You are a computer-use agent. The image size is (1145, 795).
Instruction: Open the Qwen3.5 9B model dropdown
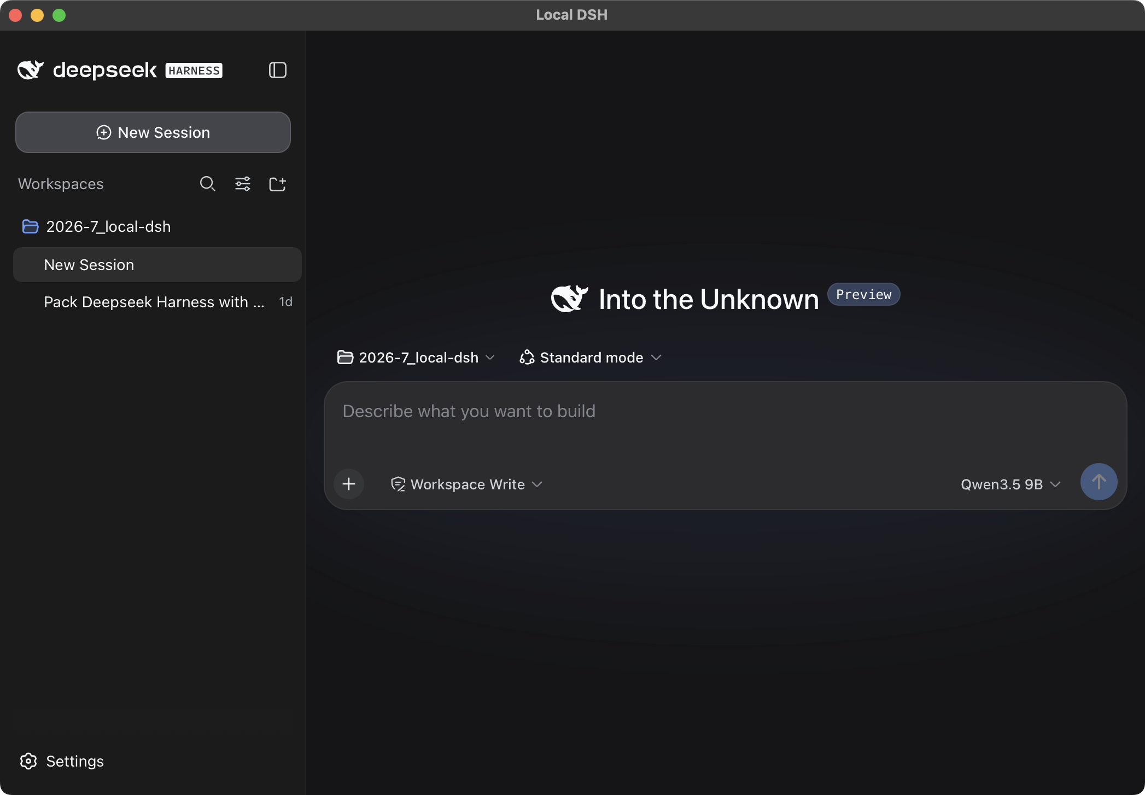coord(1010,484)
